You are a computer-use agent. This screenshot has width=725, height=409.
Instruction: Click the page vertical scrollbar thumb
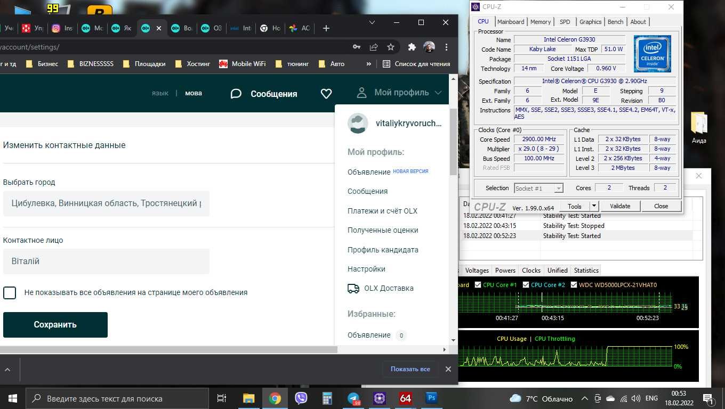pos(454,142)
